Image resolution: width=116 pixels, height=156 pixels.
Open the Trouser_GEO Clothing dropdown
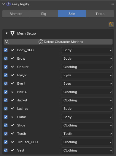[87, 142]
